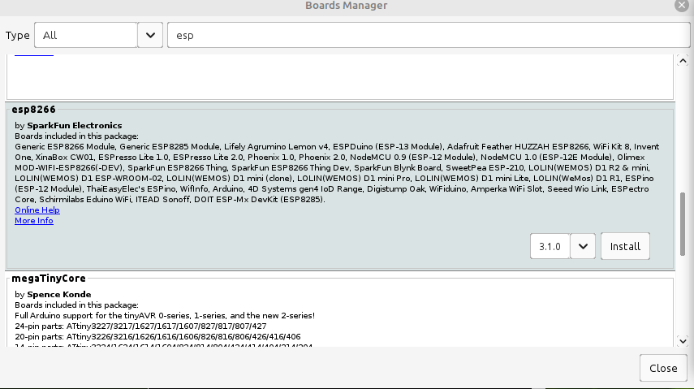Open the esp8266 version 3.1.0 dropdown arrow
The image size is (694, 389).
tap(583, 246)
